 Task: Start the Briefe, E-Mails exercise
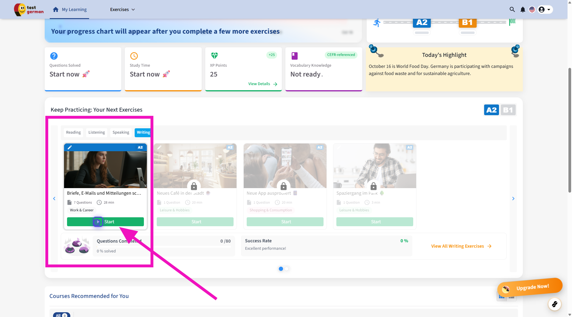coord(105,222)
